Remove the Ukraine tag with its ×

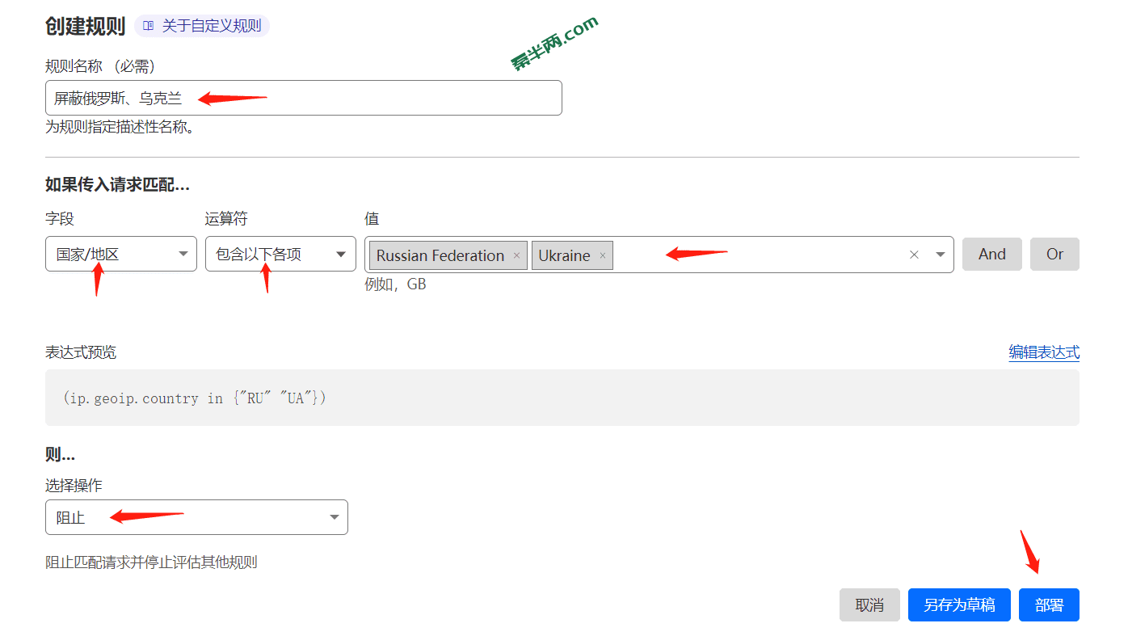[x=602, y=255]
